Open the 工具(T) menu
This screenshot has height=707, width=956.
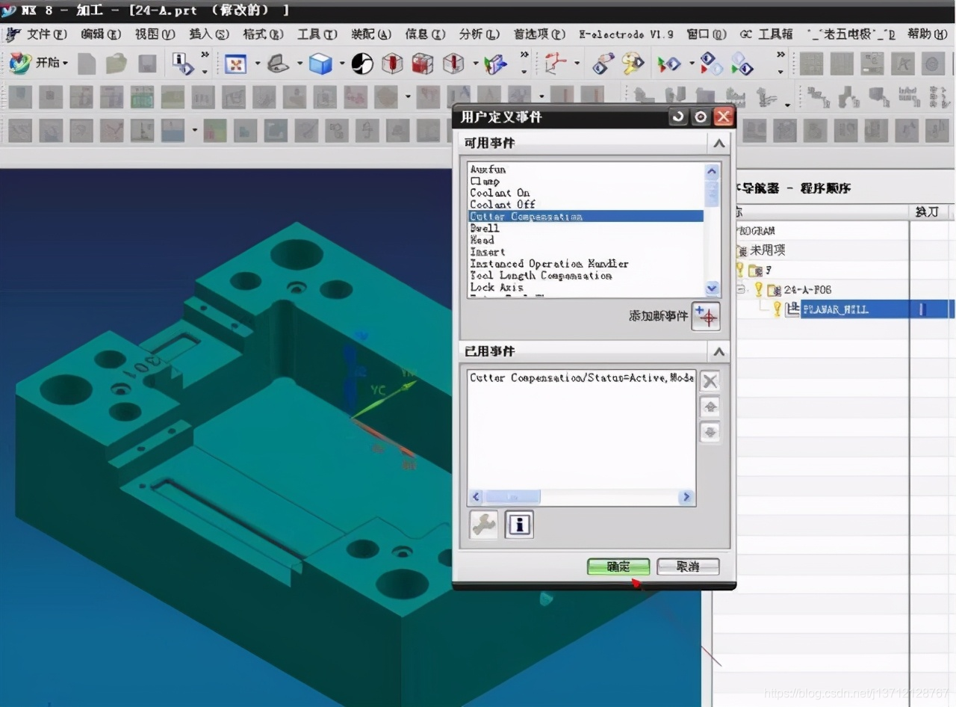pyautogui.click(x=317, y=34)
